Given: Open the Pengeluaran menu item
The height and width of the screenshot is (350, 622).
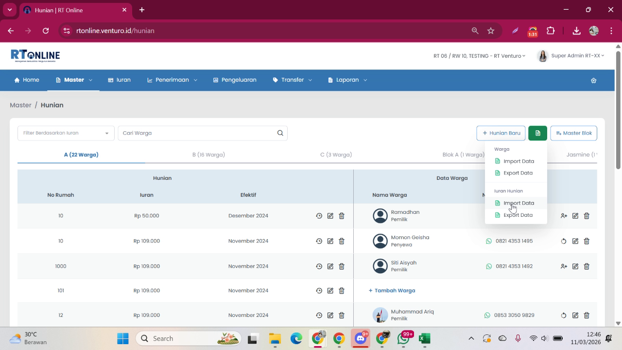Looking at the screenshot, I should (x=235, y=80).
